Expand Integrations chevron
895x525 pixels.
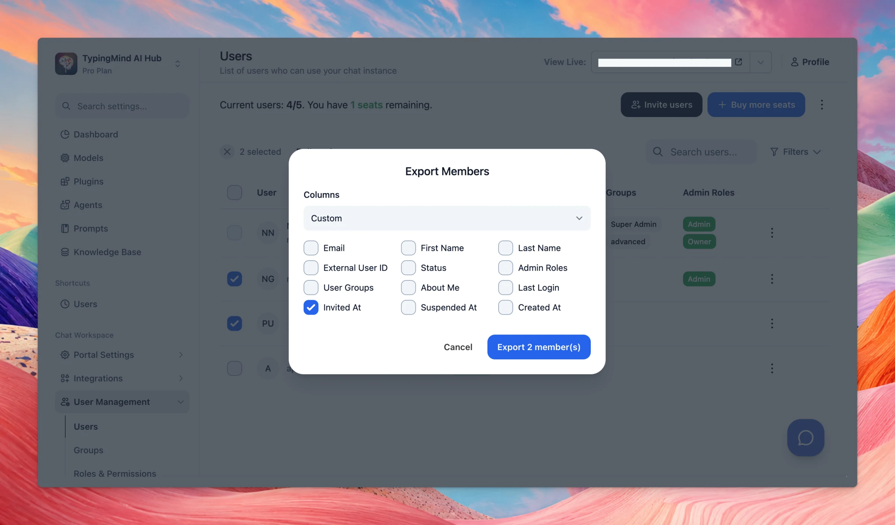[181, 378]
